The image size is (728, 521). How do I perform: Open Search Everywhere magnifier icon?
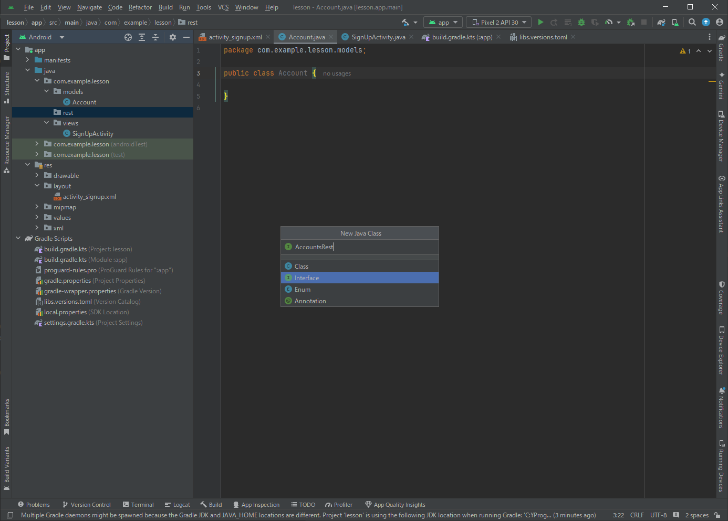pyautogui.click(x=692, y=22)
